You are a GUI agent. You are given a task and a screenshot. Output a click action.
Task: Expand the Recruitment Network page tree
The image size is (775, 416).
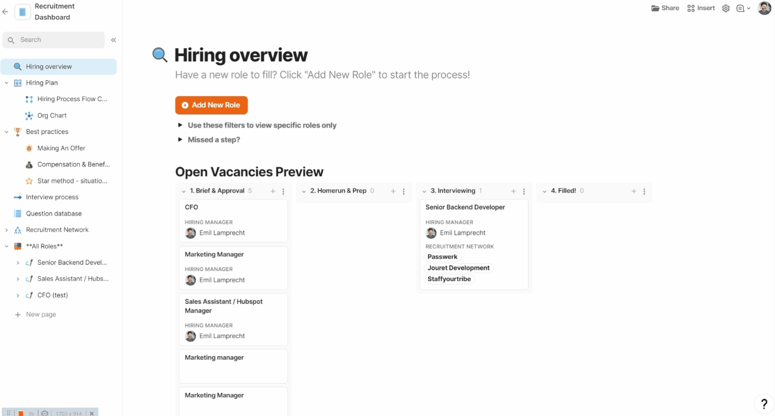tap(6, 230)
